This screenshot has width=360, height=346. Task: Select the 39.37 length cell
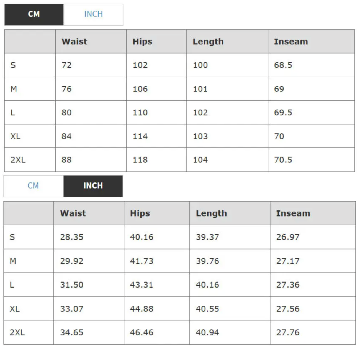(207, 237)
